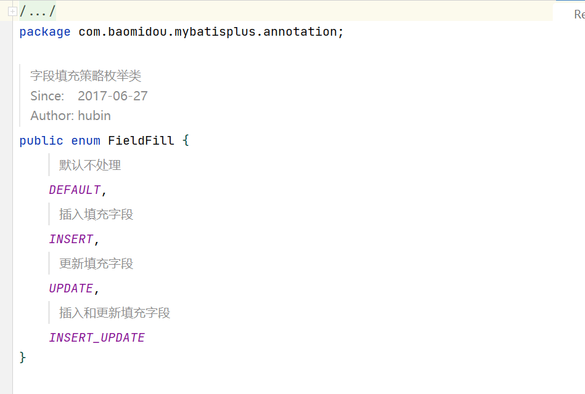This screenshot has height=394, width=585.
Task: Click the partially visible Reader mode label
Action: [x=579, y=15]
